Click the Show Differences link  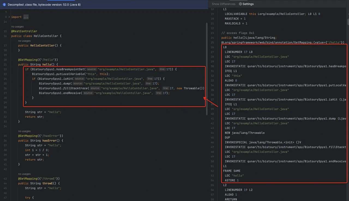point(224,4)
